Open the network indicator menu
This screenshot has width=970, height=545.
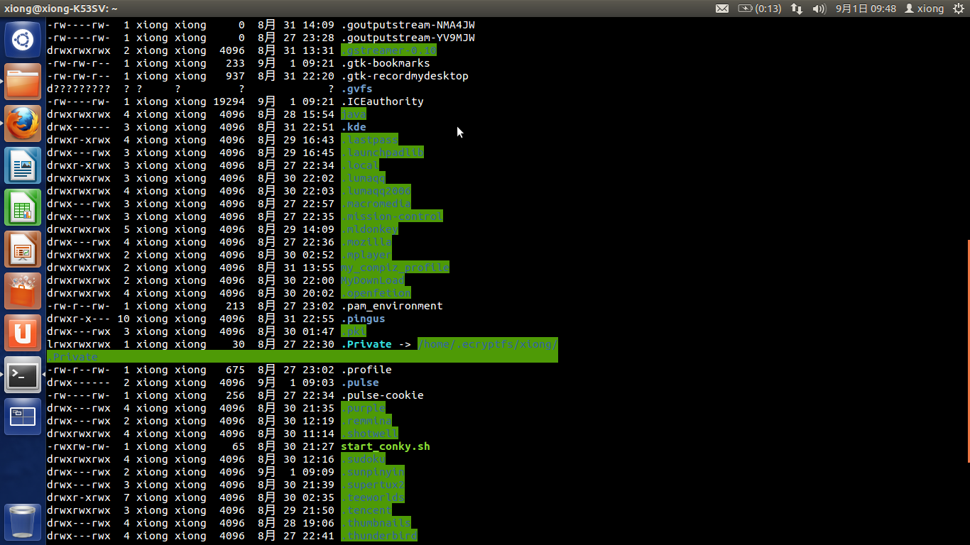(x=797, y=9)
